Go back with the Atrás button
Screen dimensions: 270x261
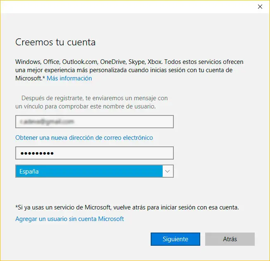230,239
